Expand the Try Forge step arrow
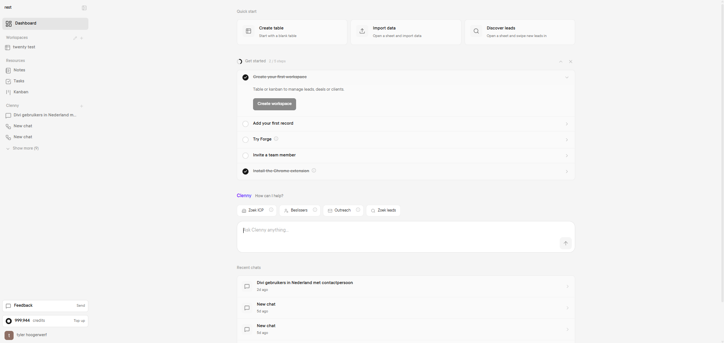Image resolution: width=724 pixels, height=343 pixels. (567, 140)
